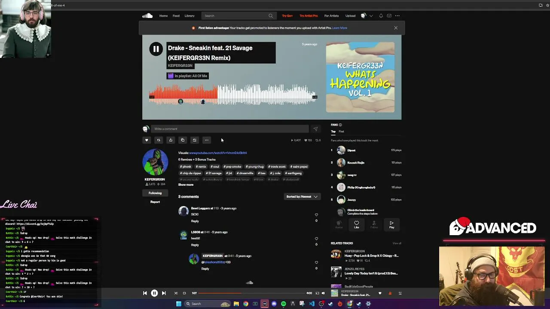The width and height of the screenshot is (550, 309).
Task: Pause the track with the large hero button
Action: point(156,49)
